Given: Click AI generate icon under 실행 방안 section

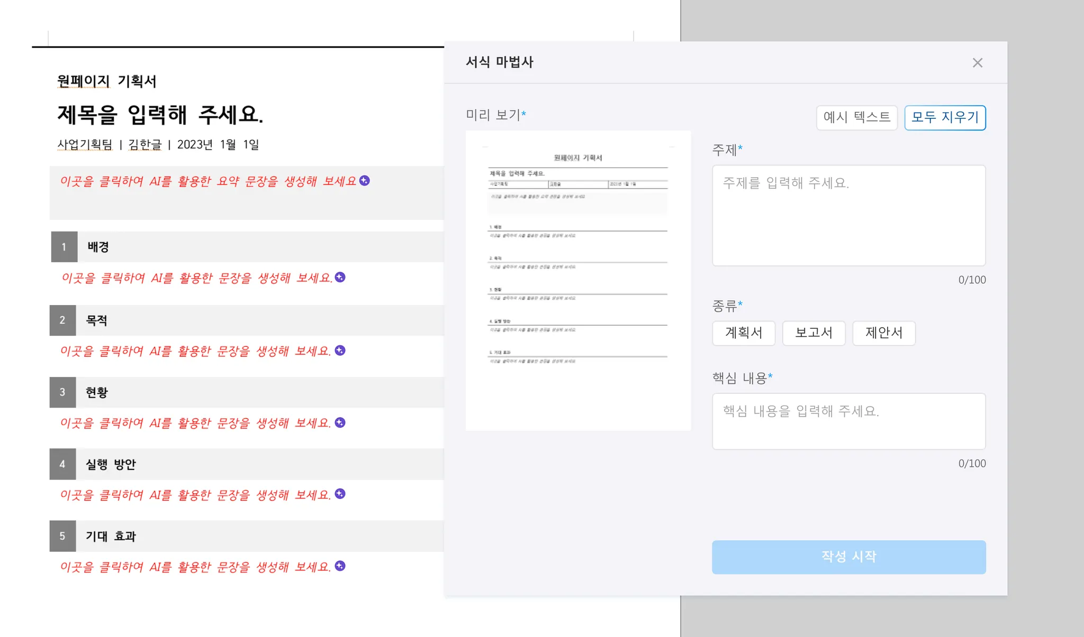Looking at the screenshot, I should 340,494.
